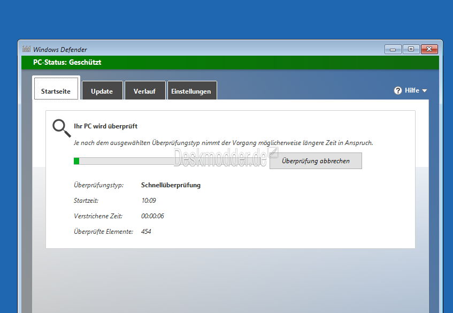Click the PC-Status: Geschützt banner text
This screenshot has height=313, width=453.
pyautogui.click(x=67, y=63)
